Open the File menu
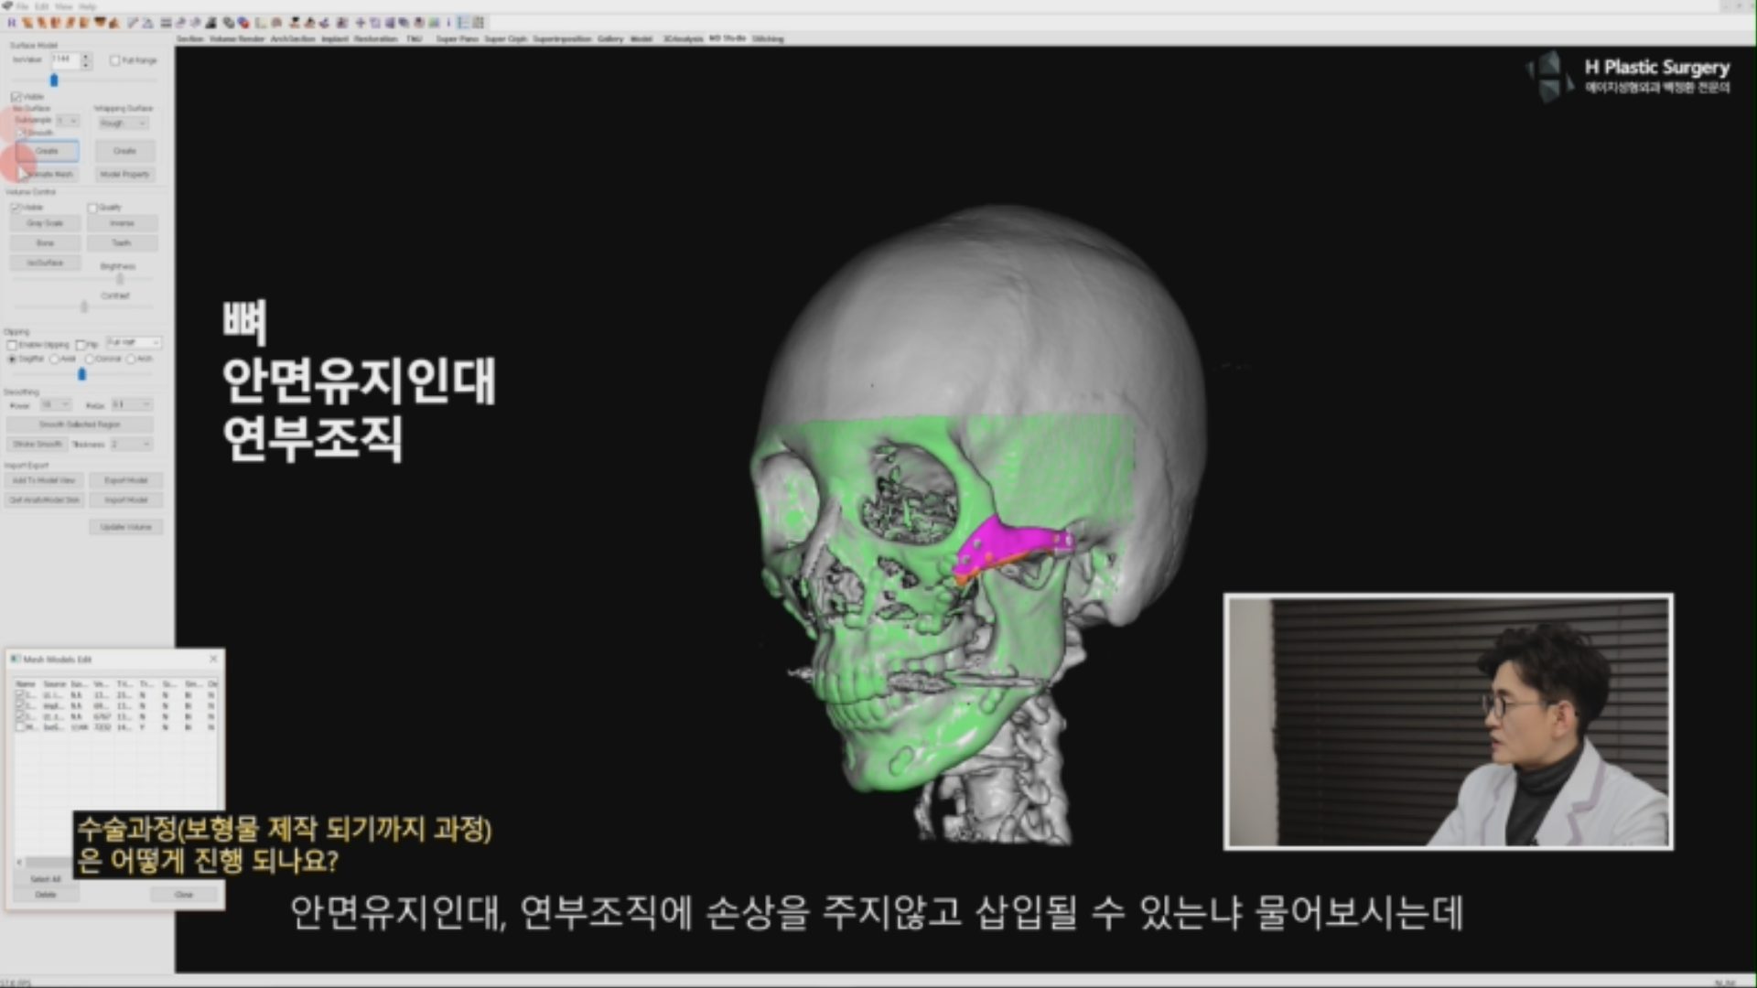Screen dimensions: 1757x988 22,6
